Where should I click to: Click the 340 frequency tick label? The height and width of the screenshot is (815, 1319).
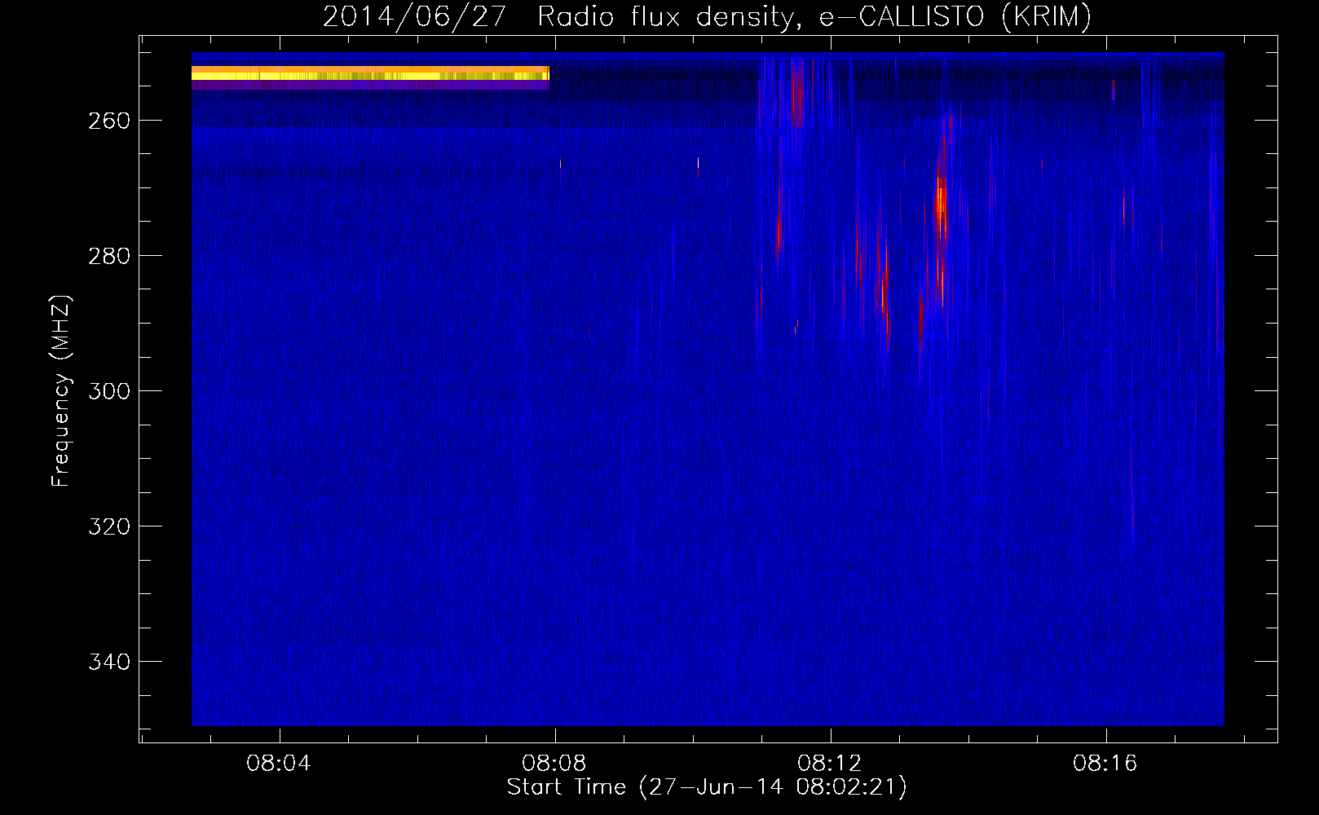pyautogui.click(x=109, y=662)
